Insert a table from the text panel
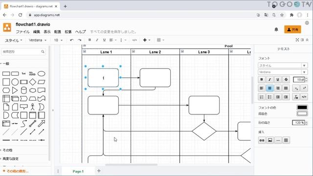313x176 pixels. (286, 140)
